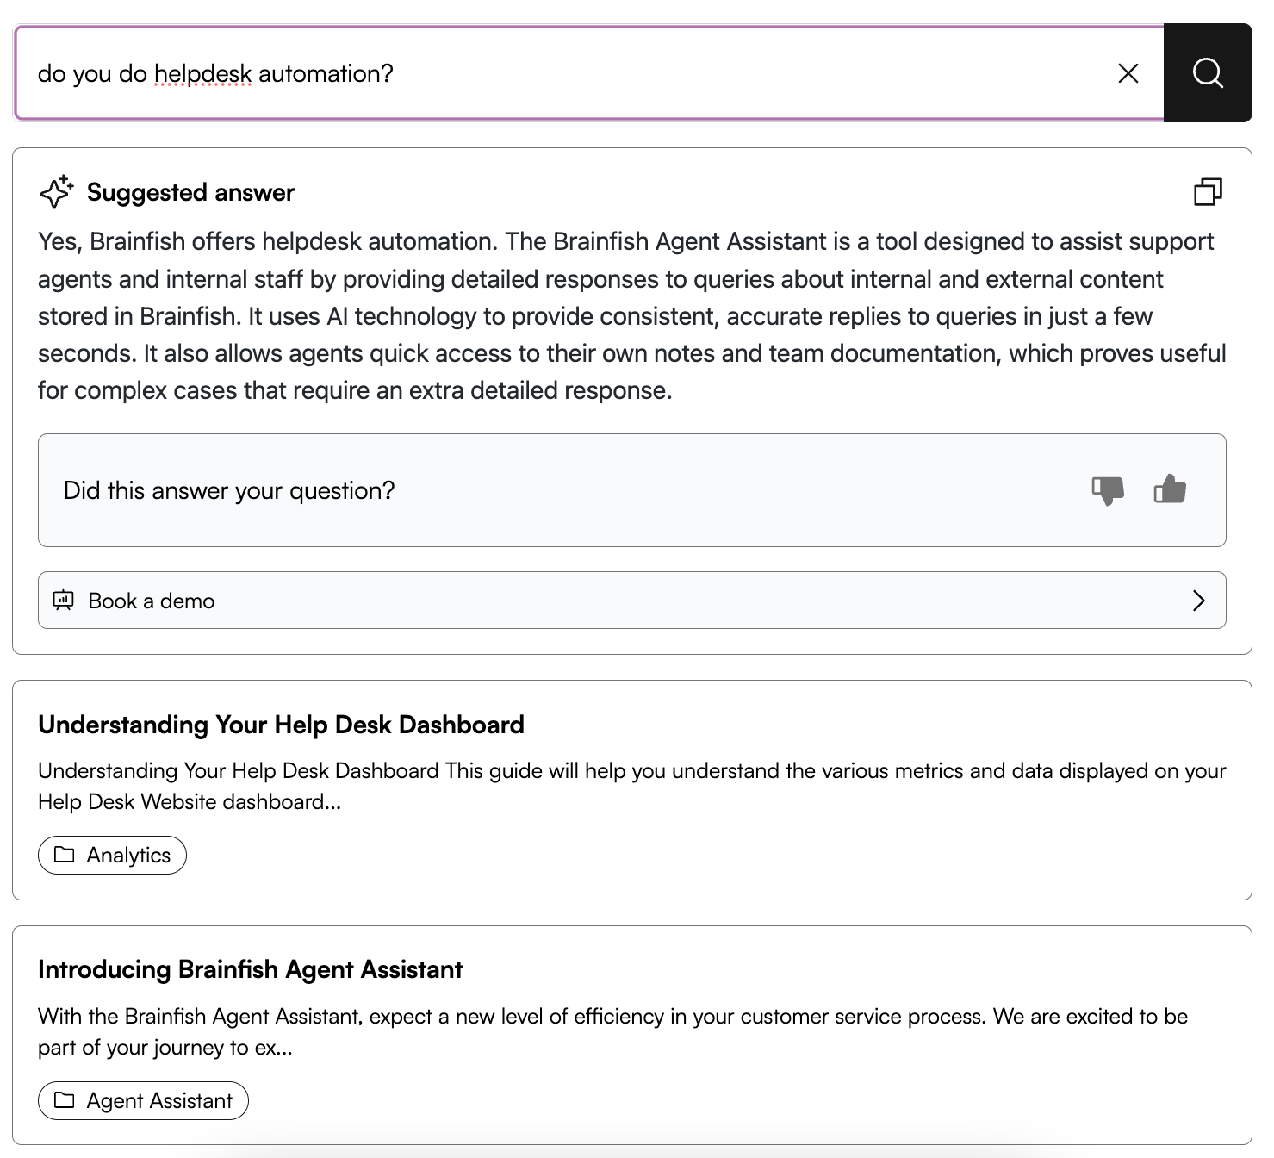This screenshot has height=1158, width=1274.
Task: Select the Analytics category tag
Action: click(112, 855)
